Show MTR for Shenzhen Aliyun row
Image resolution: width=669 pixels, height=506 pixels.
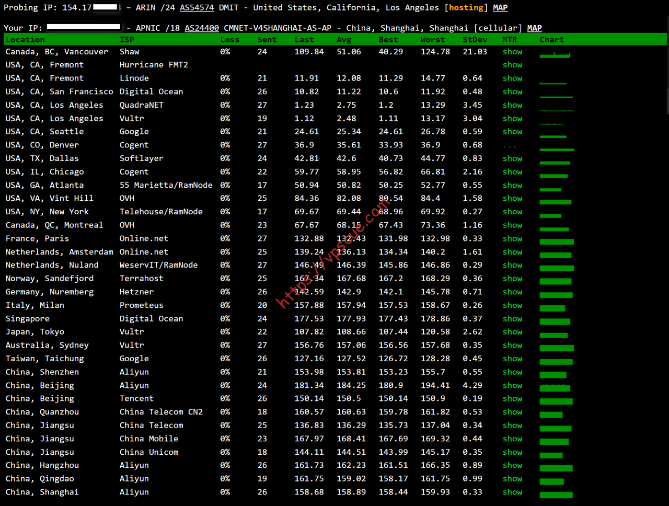point(512,372)
